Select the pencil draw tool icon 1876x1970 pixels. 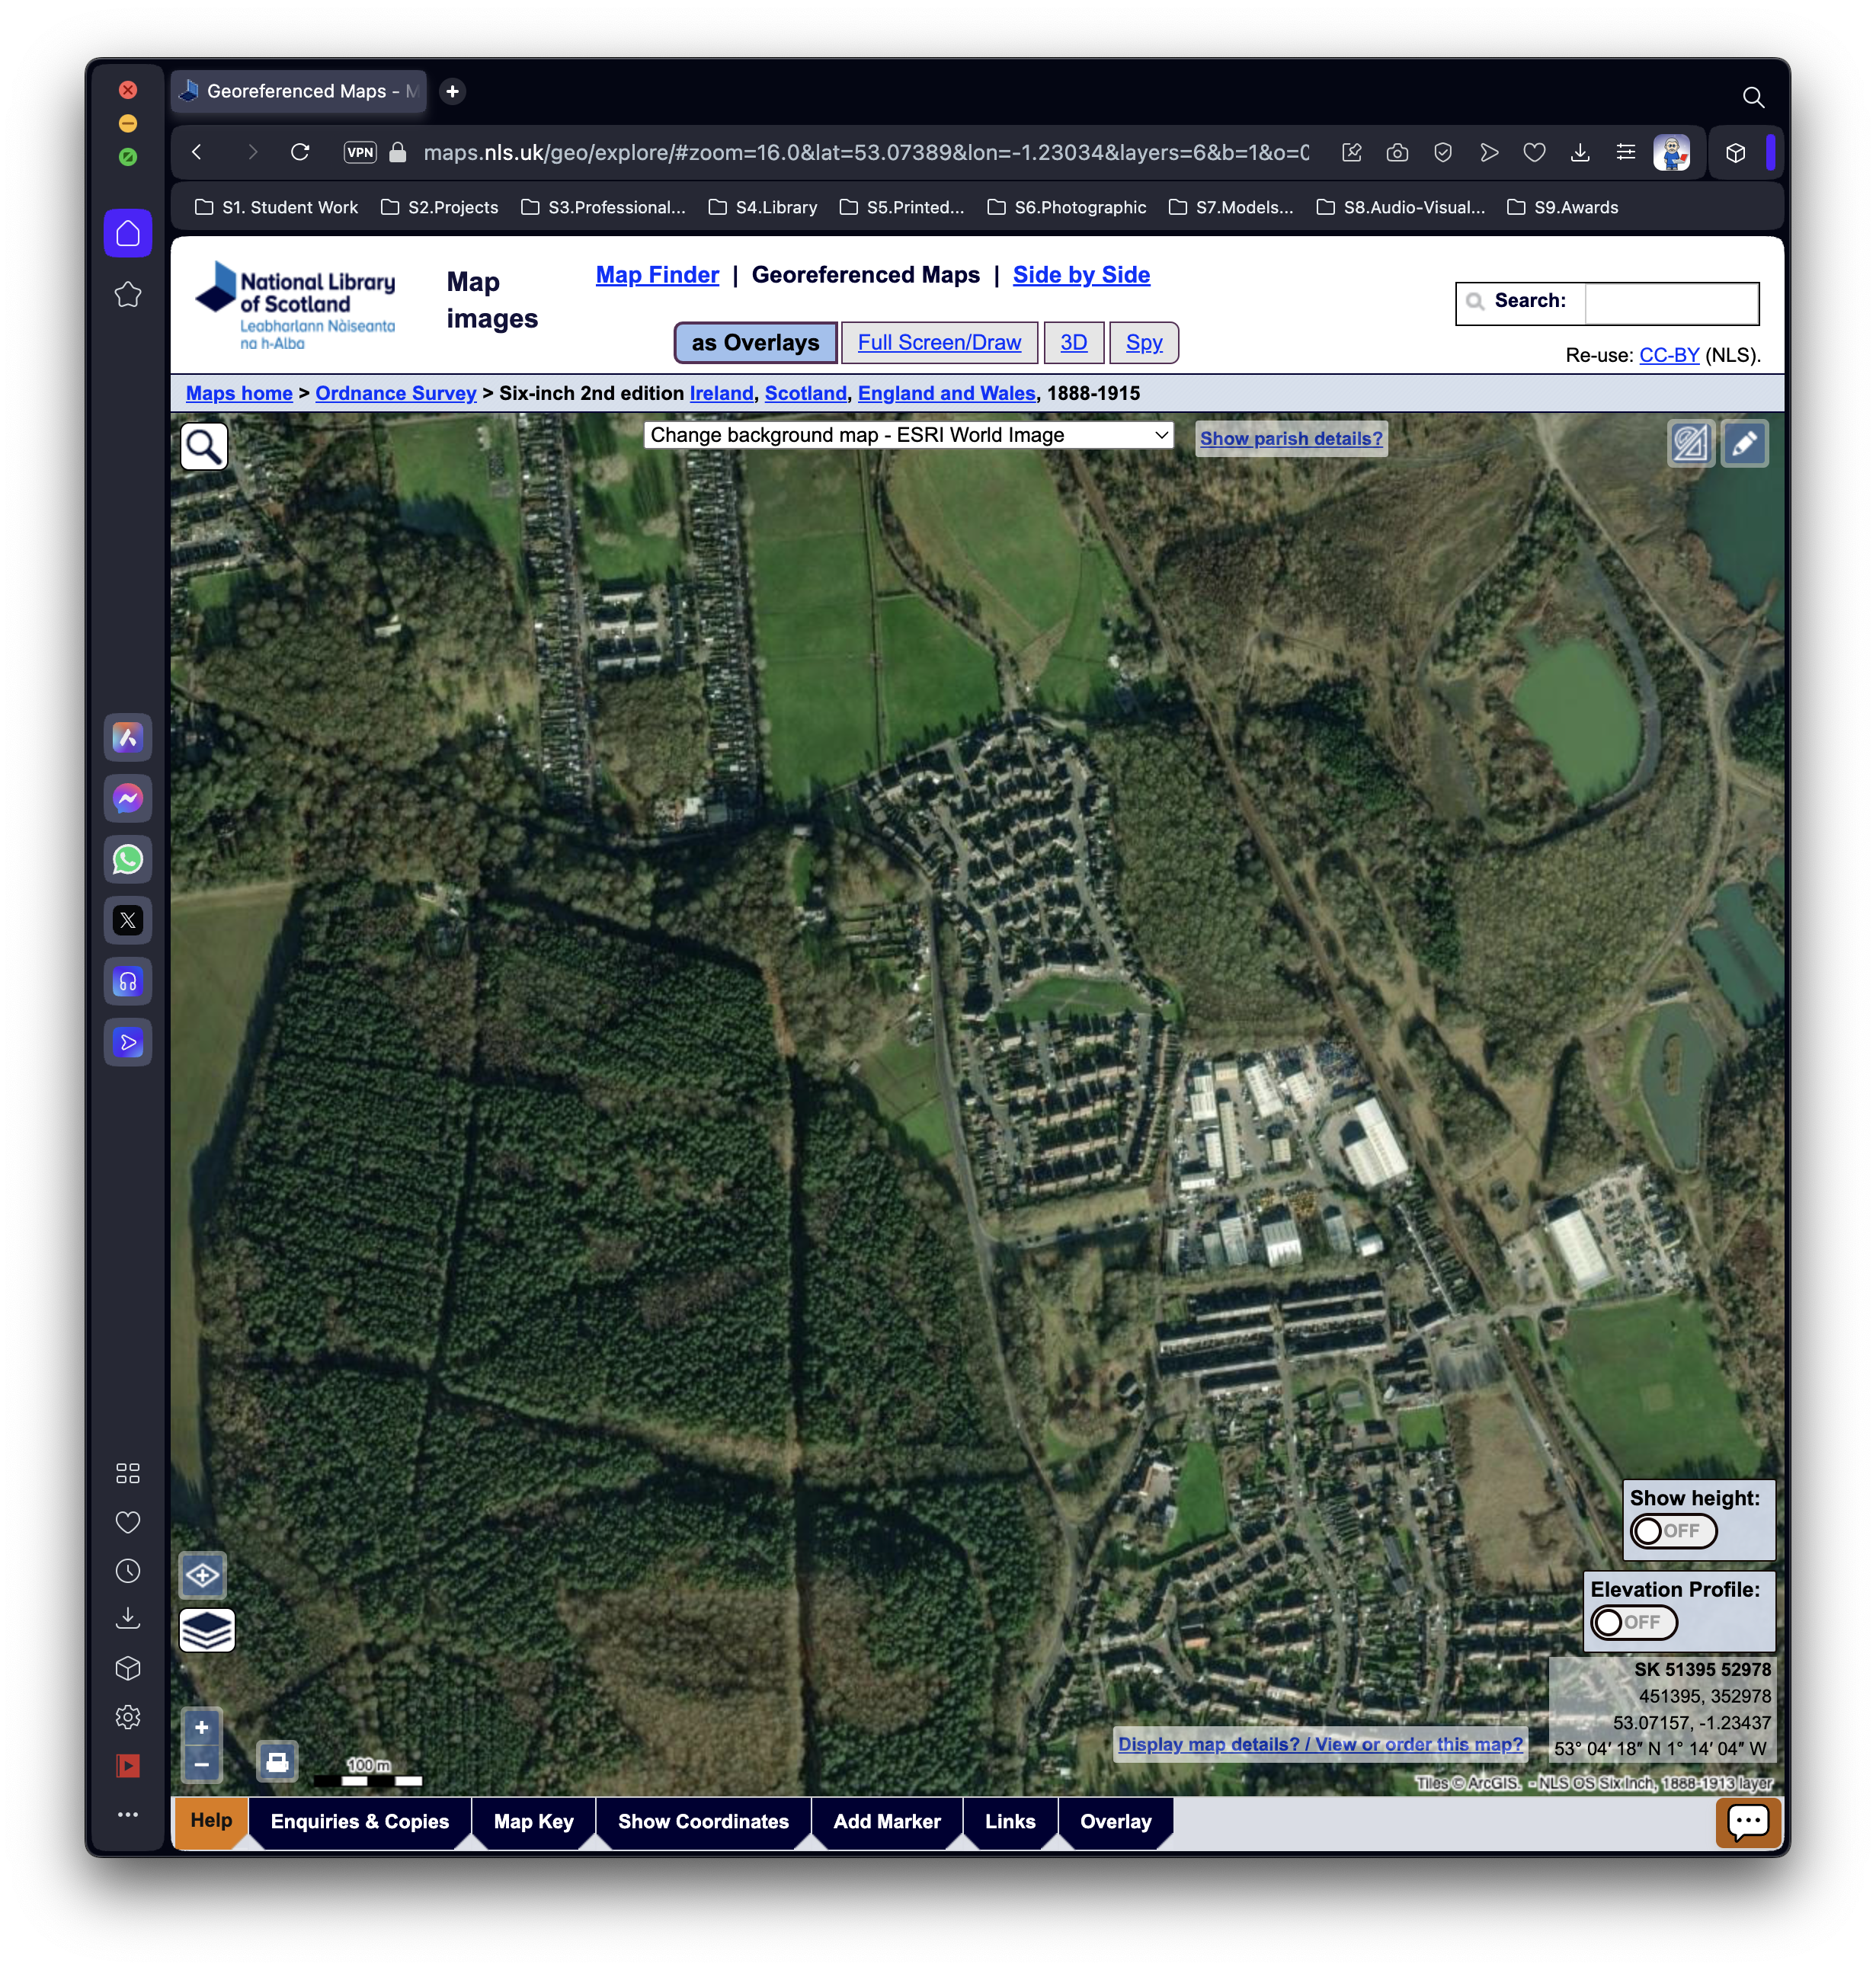coord(1744,444)
